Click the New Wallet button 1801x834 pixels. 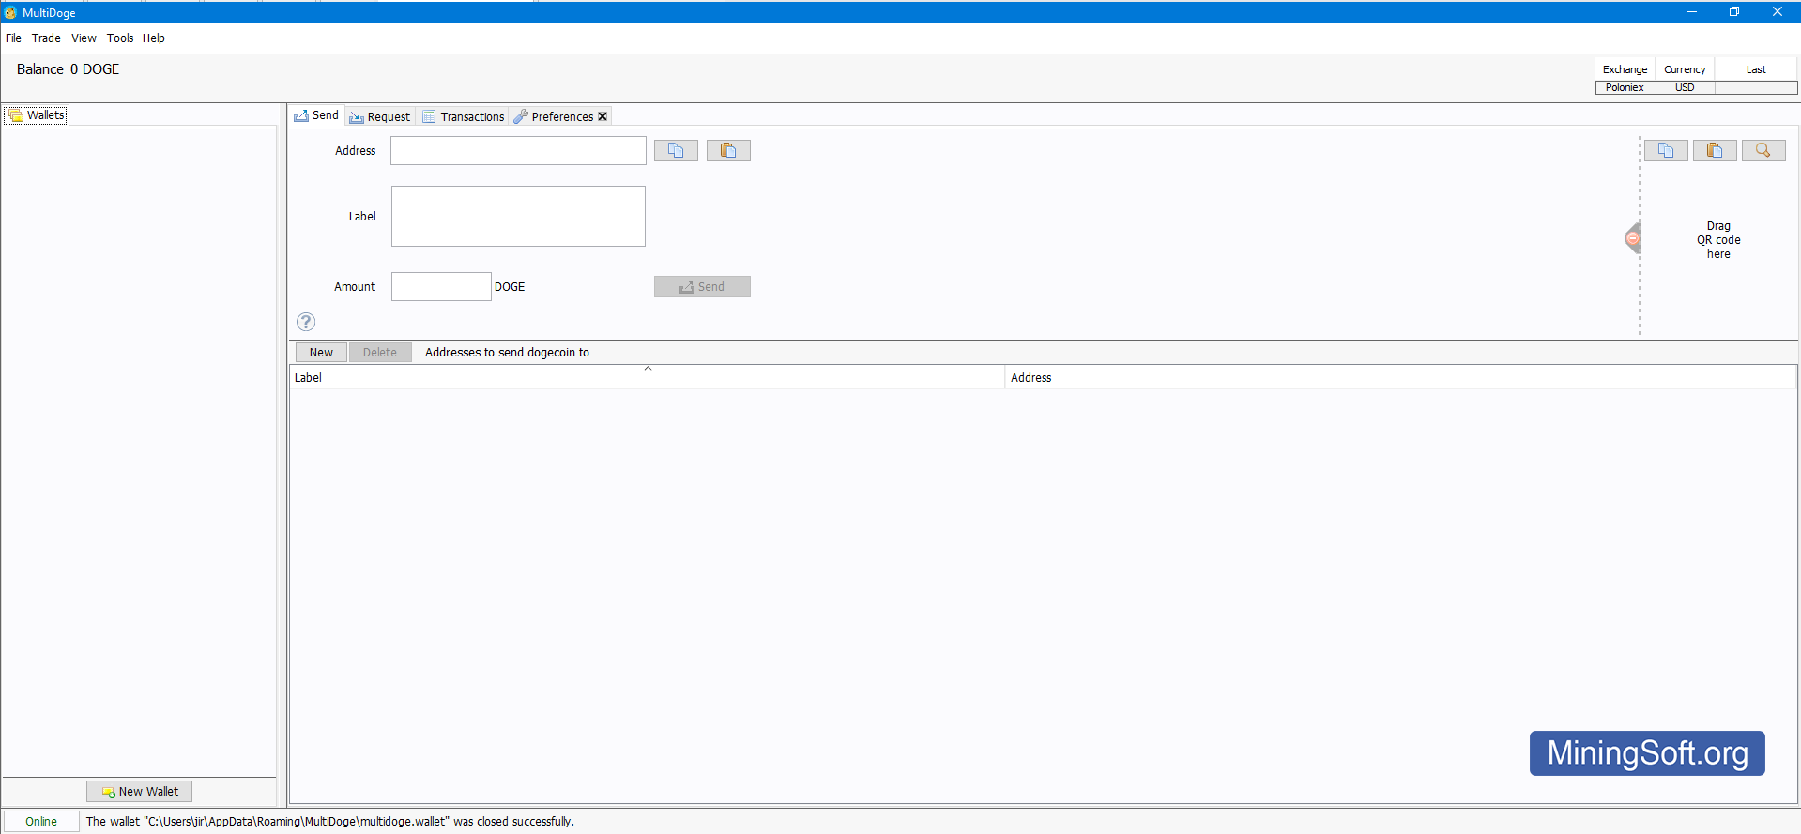[x=139, y=791]
